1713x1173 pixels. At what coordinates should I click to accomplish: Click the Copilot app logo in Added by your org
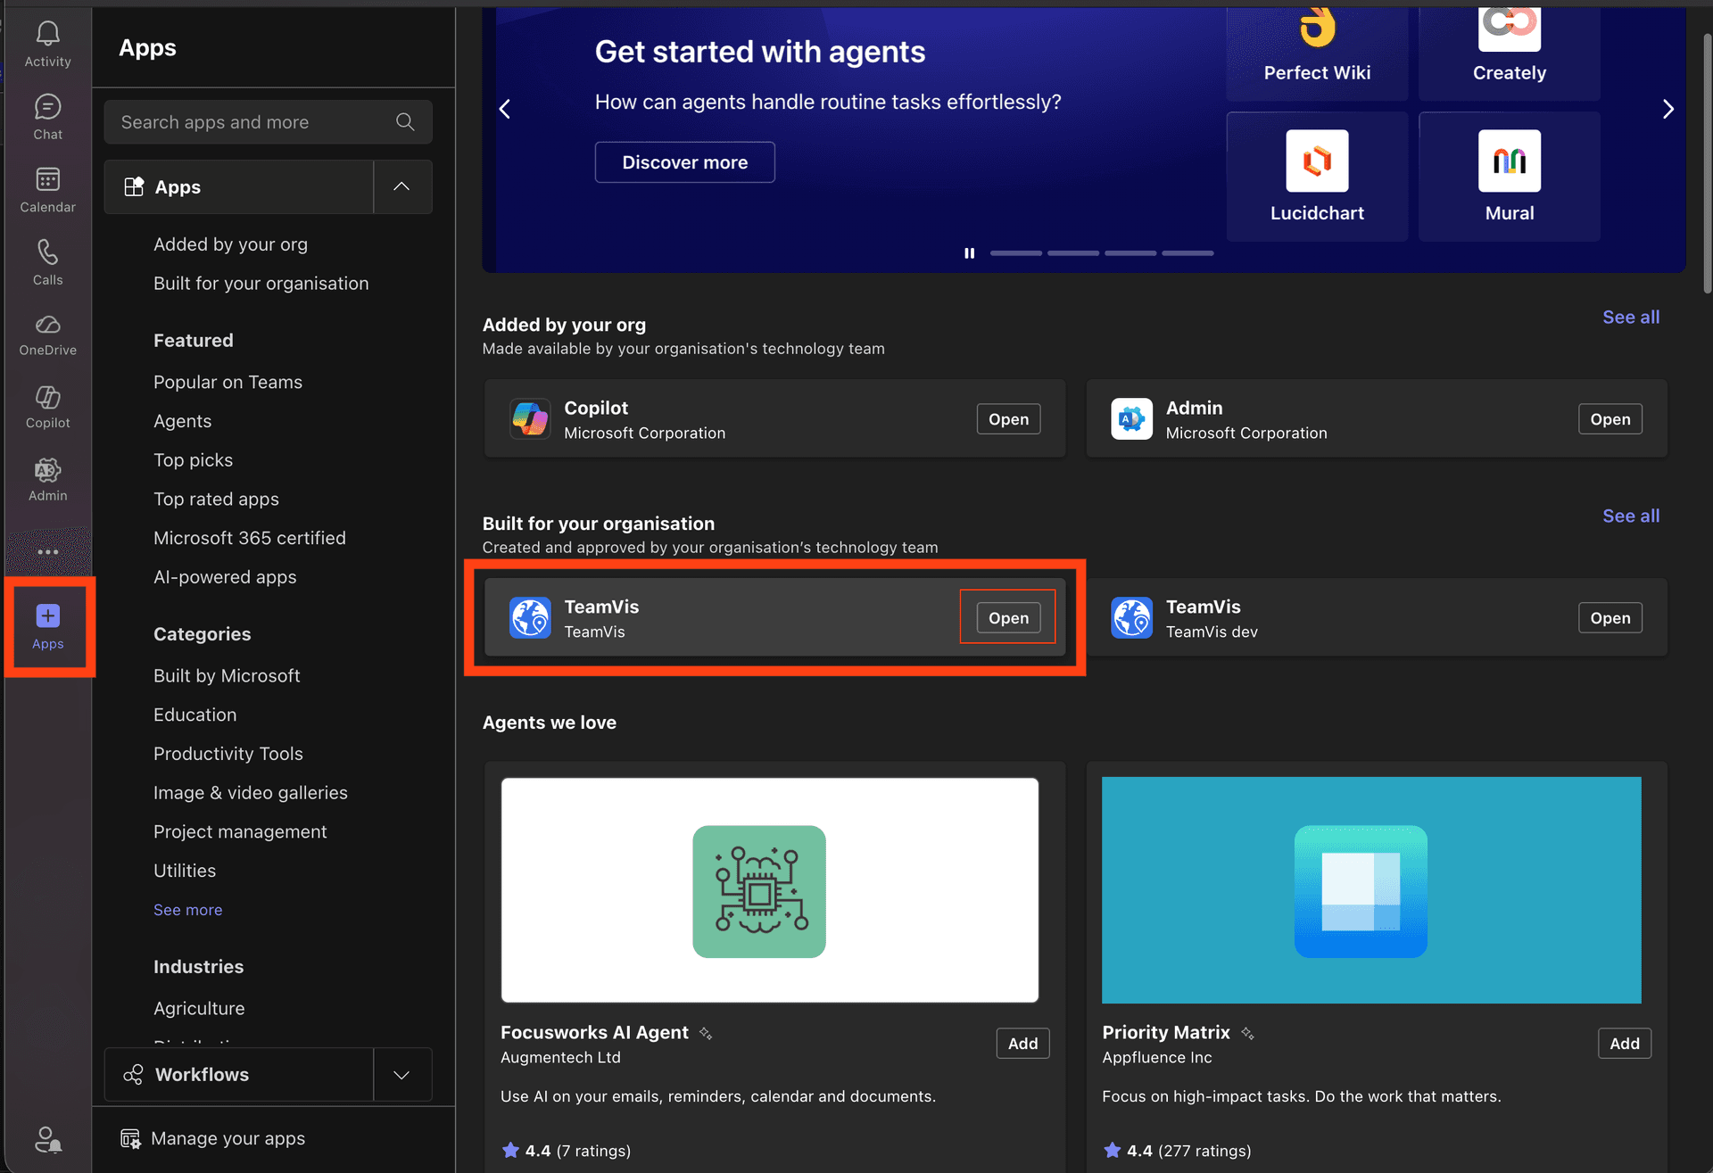[530, 418]
